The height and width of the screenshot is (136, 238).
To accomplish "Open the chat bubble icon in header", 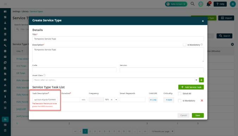I will [x=201, y=4].
